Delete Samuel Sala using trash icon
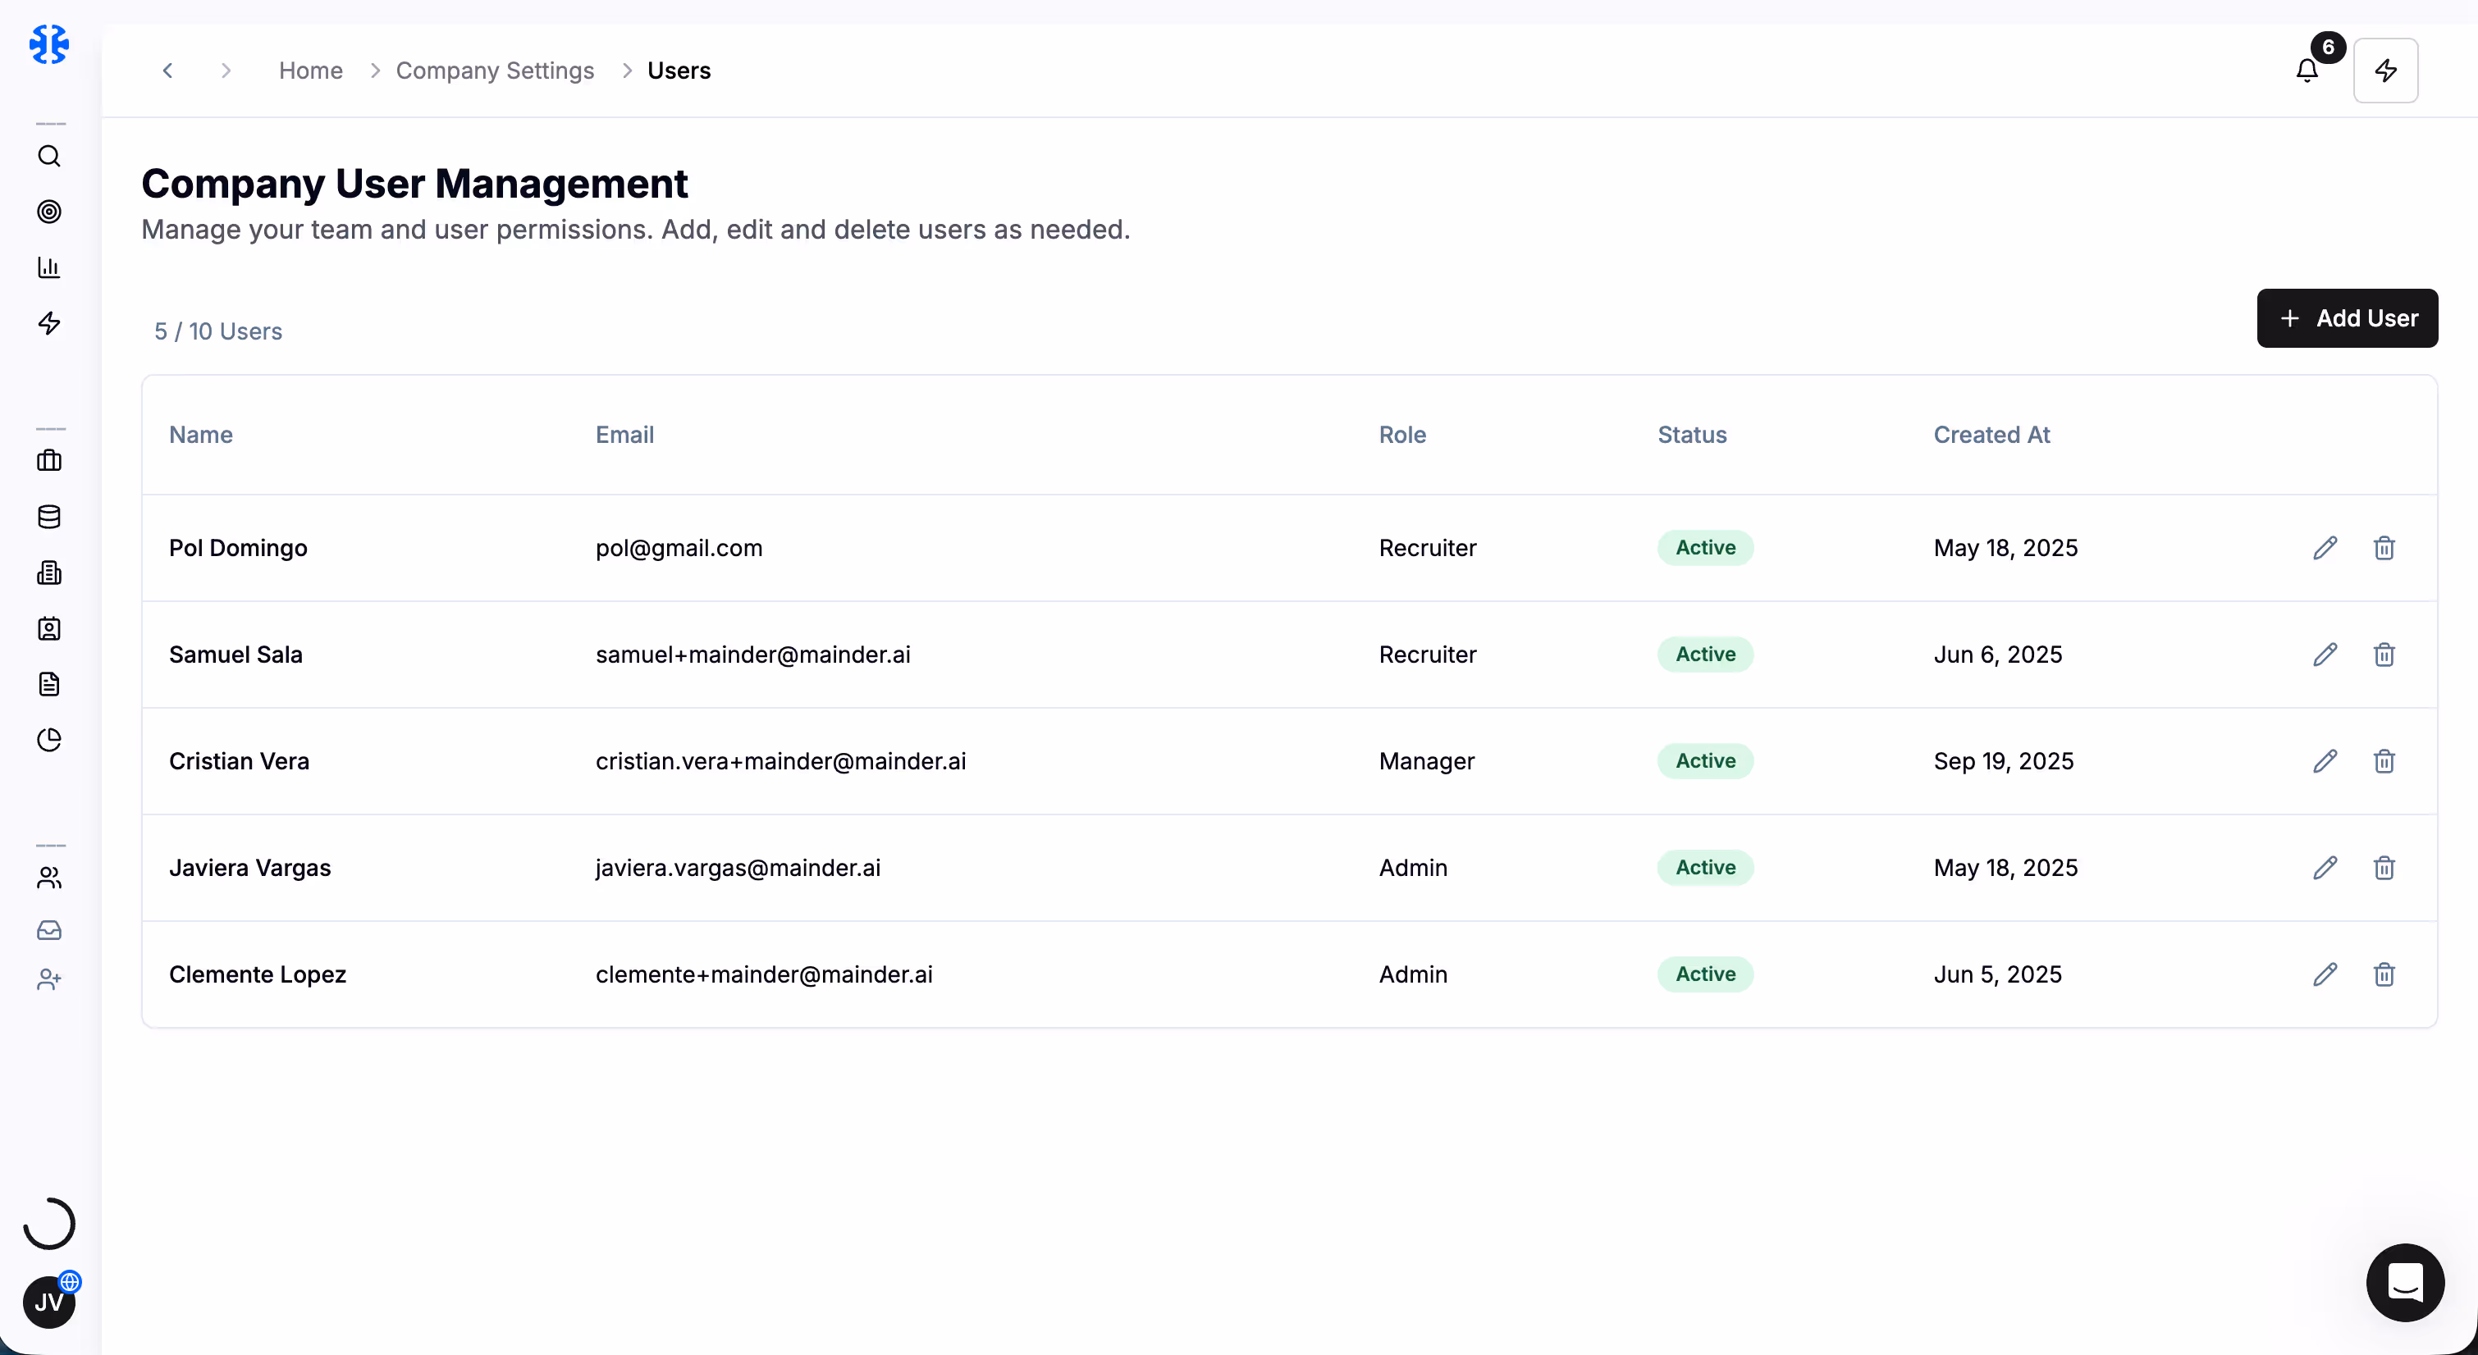The height and width of the screenshot is (1355, 2478). (2384, 655)
